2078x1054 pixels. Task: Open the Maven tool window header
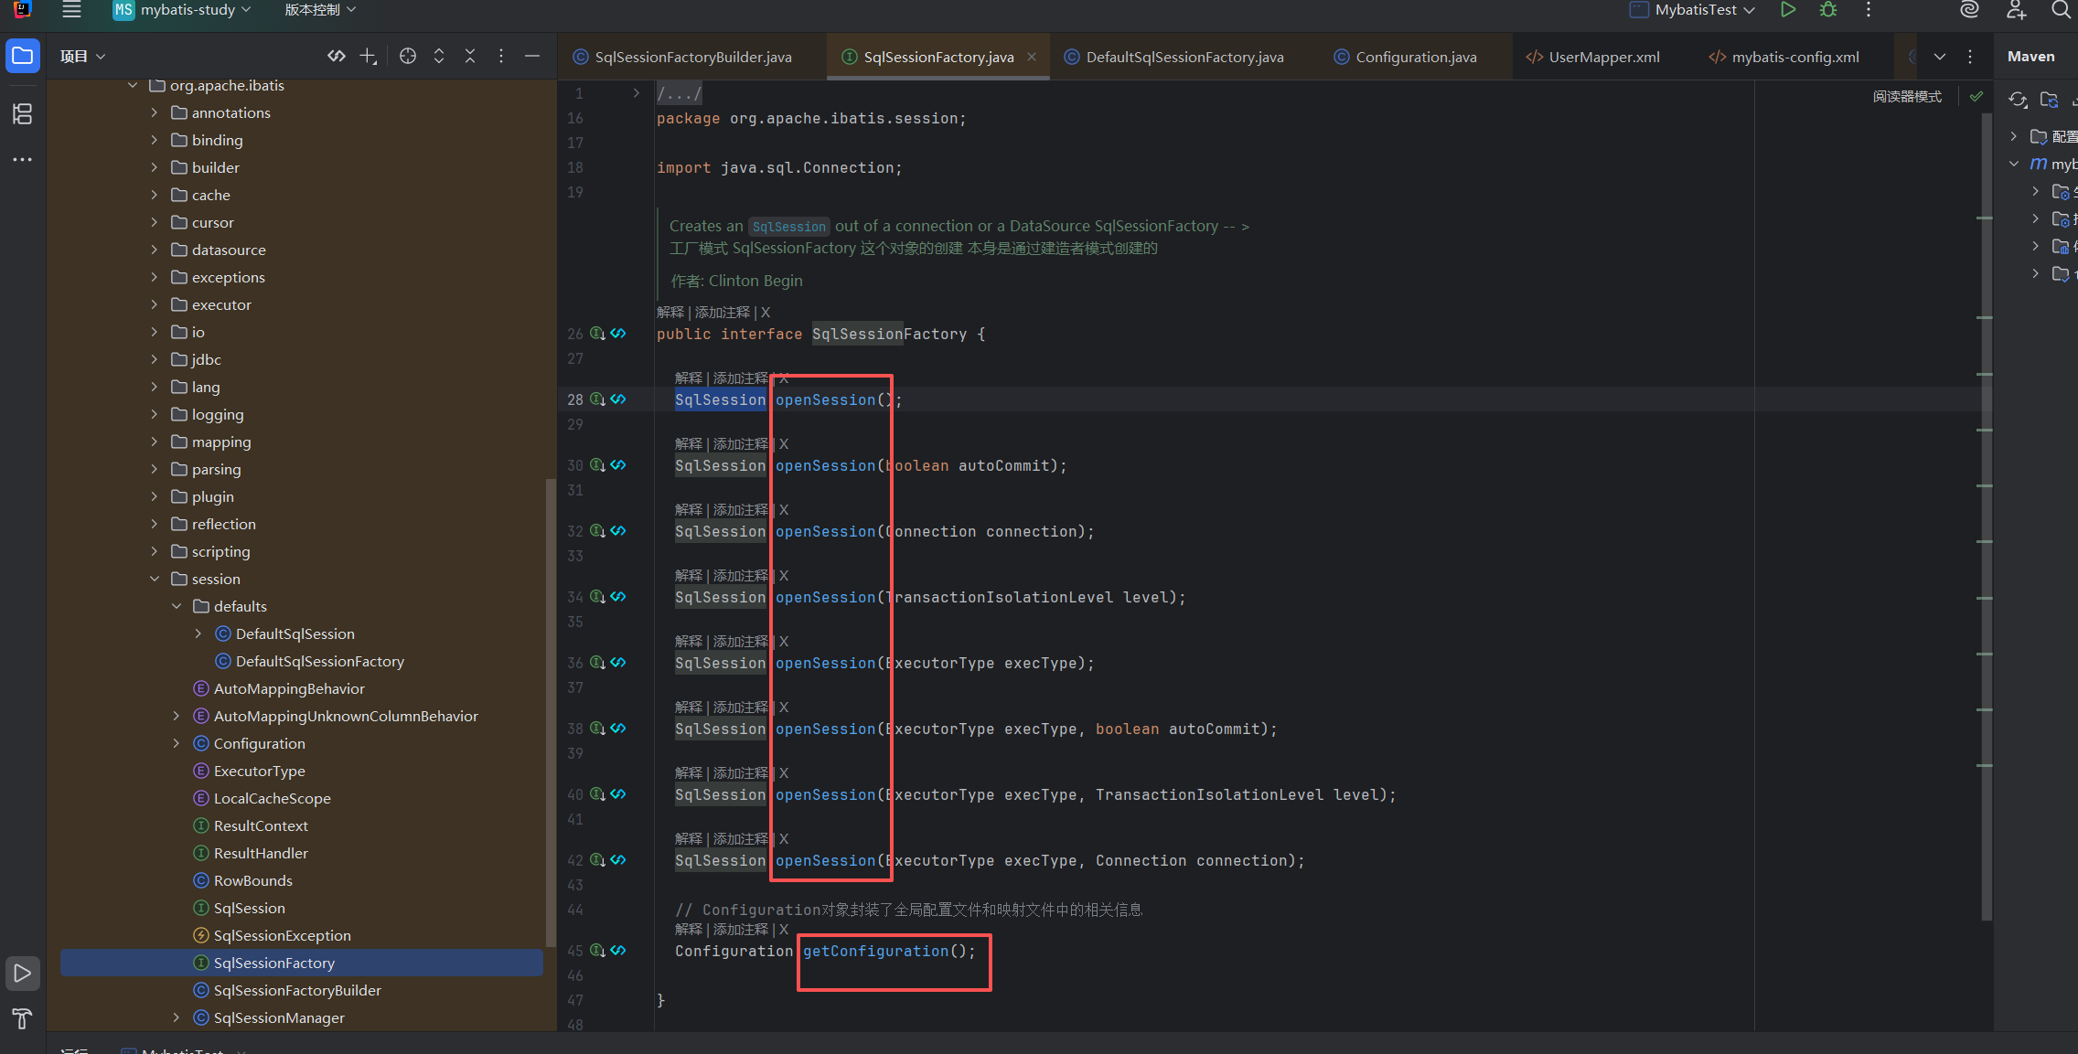(2031, 57)
